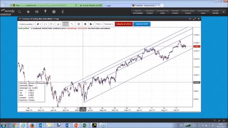Open browser home icon at top right
Image resolution: width=228 pixels, height=128 pixels.
coord(219,5)
